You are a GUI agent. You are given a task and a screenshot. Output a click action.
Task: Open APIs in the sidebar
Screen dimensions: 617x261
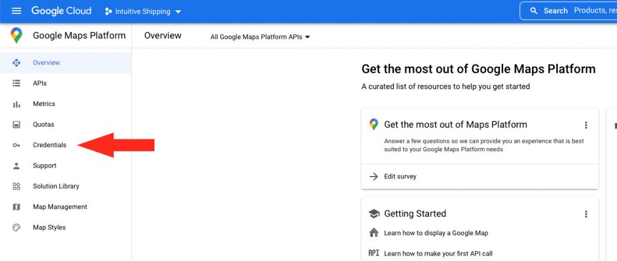66,83
